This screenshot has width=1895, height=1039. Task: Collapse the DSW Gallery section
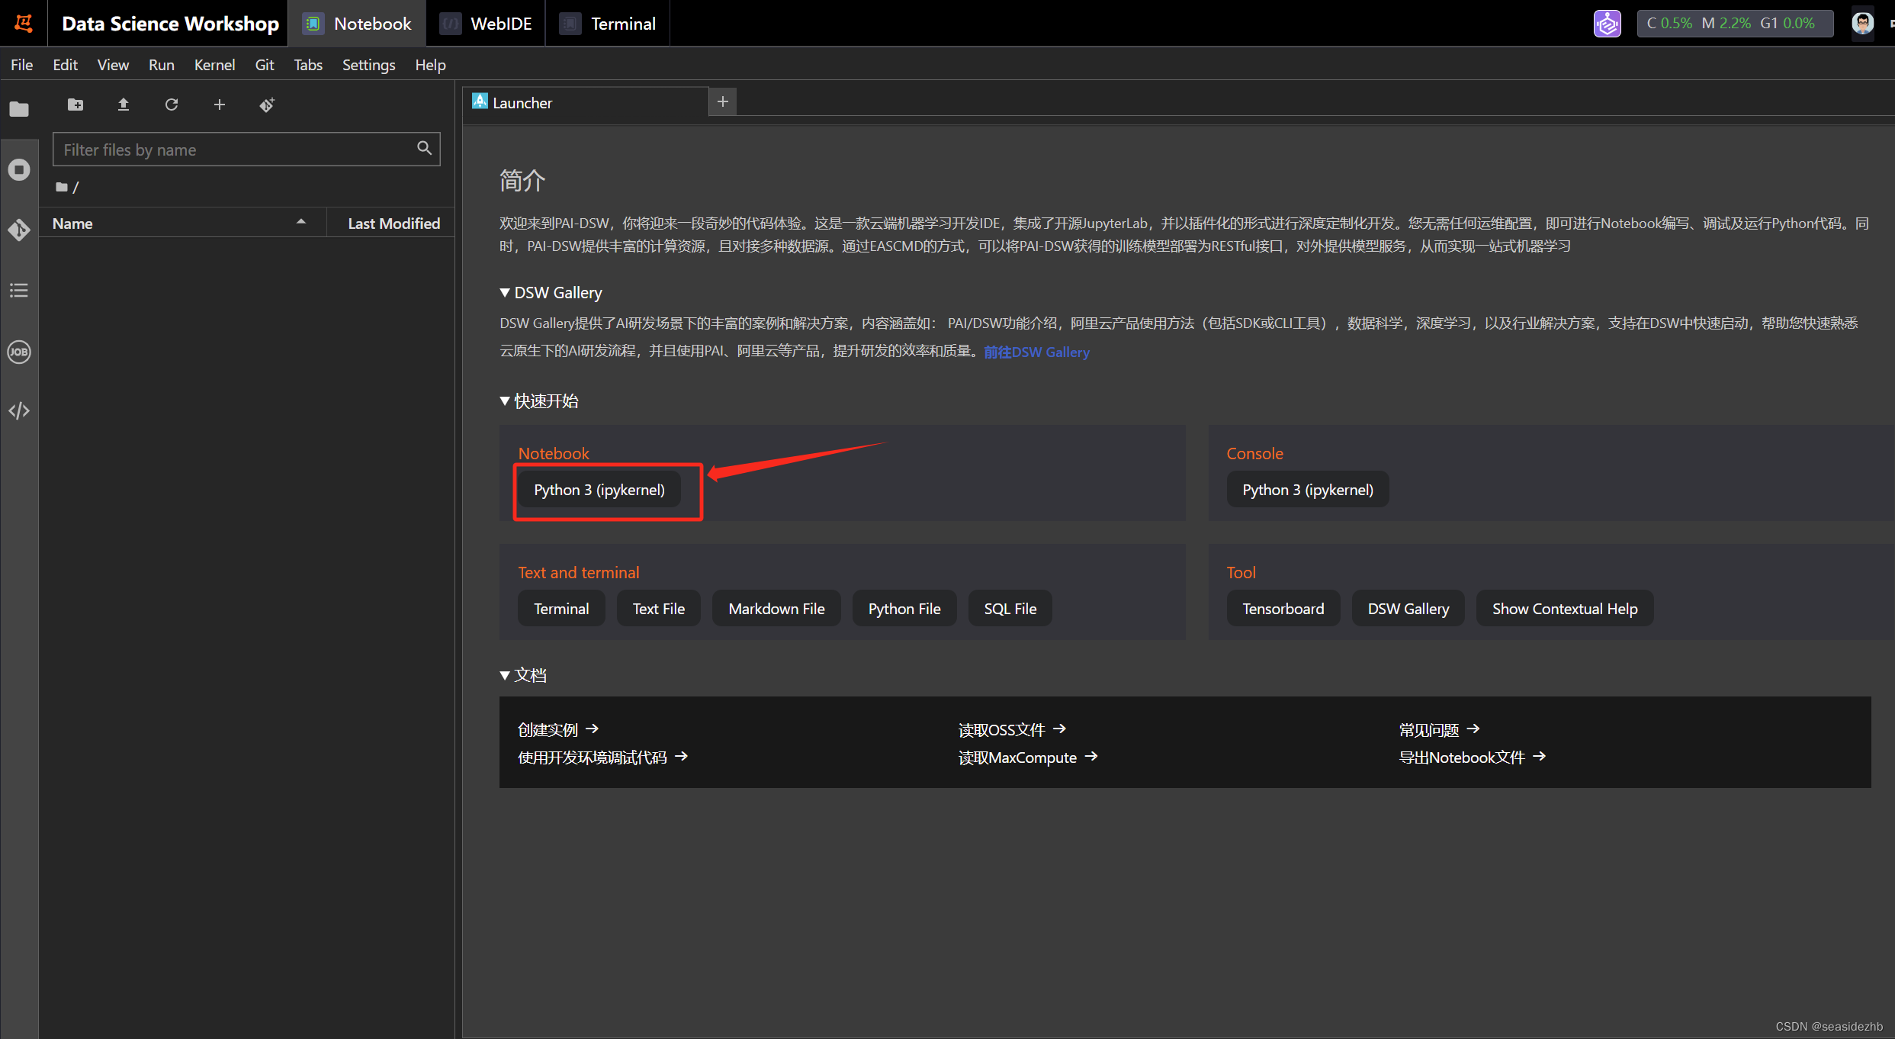point(505,293)
